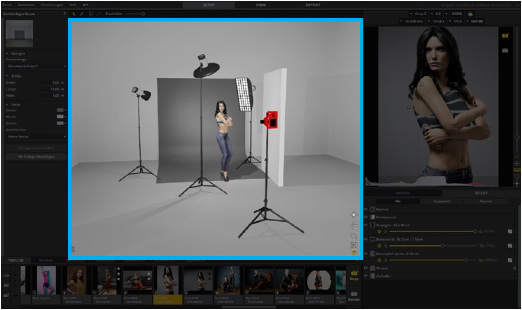This screenshot has width=522, height=310.
Task: Toggle visibility of the Kamera item
Action: tap(366, 209)
